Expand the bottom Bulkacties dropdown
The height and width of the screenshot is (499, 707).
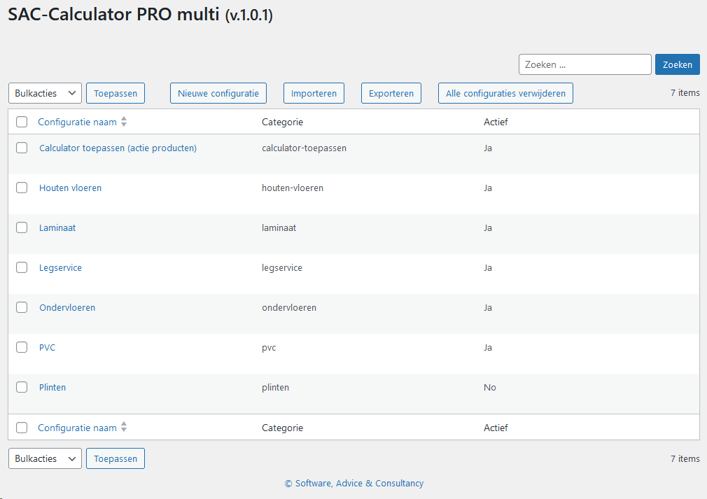(45, 458)
